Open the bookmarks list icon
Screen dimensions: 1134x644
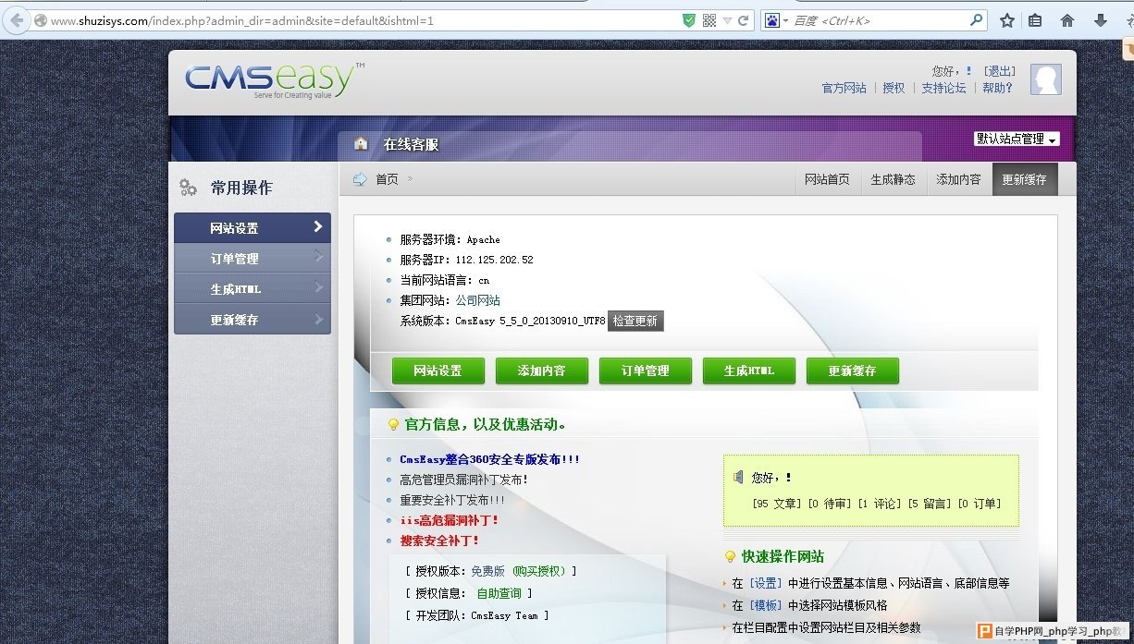(1036, 20)
